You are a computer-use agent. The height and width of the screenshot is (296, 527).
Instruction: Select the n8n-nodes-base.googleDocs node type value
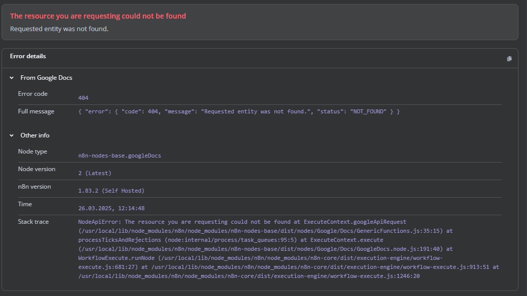click(x=120, y=156)
